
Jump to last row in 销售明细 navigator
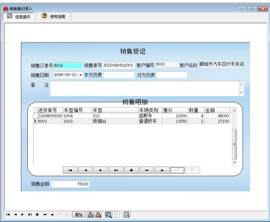click(x=116, y=170)
